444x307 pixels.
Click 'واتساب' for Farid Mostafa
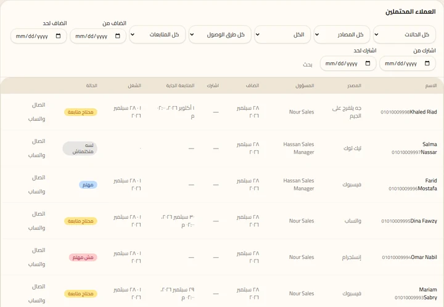(36, 192)
